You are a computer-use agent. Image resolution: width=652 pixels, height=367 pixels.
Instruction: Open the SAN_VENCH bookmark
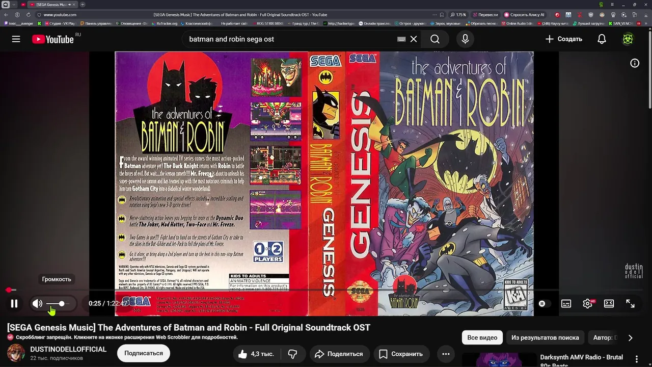(620, 23)
